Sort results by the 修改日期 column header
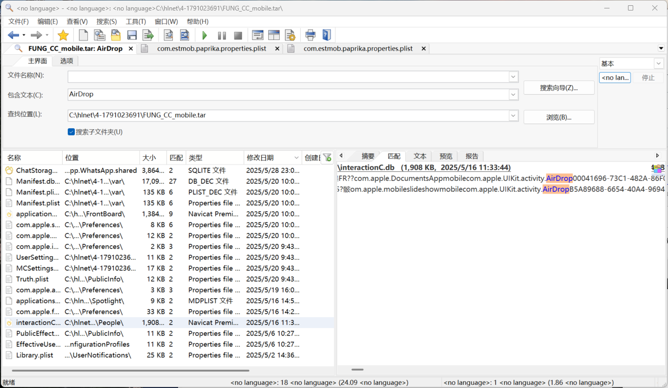Screen dimensions: 668x388 272,158
